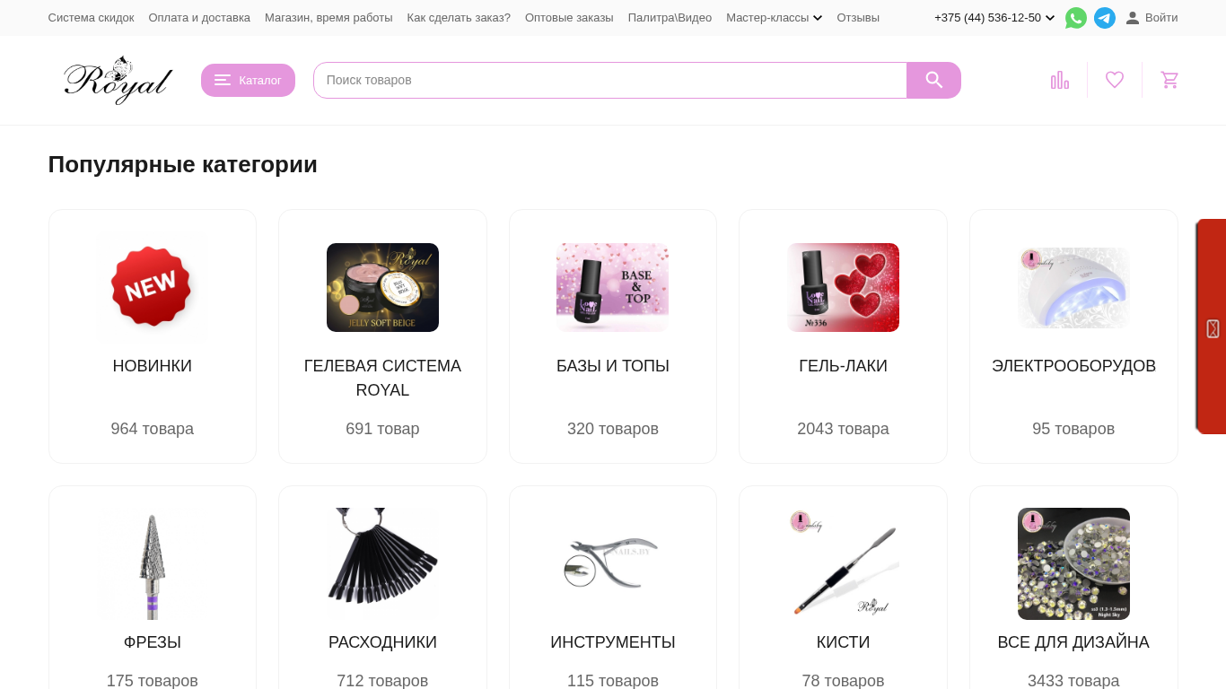The width and height of the screenshot is (1226, 689).
Task: Open the НОВИНКИ category thumbnail
Action: (x=153, y=287)
